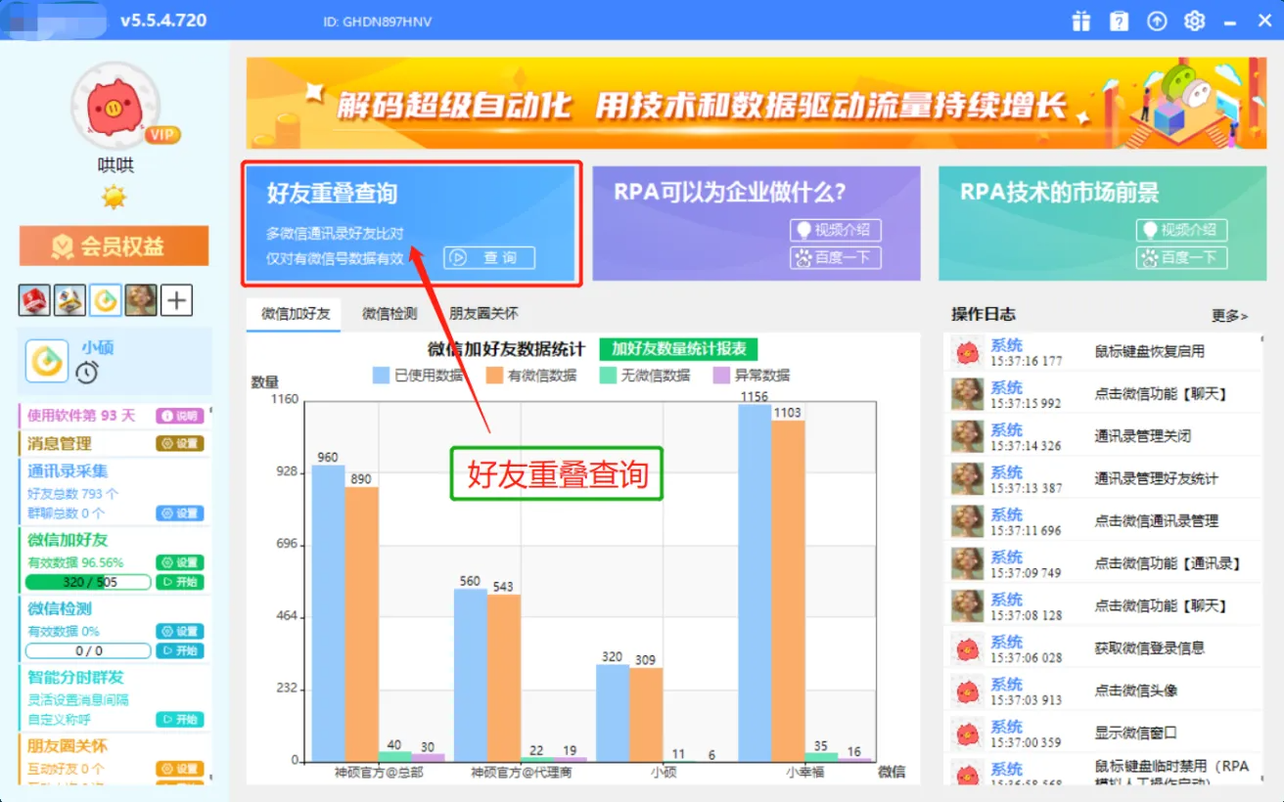Start 微信检测 with 开始 button
This screenshot has height=802, width=1284.
tap(180, 650)
